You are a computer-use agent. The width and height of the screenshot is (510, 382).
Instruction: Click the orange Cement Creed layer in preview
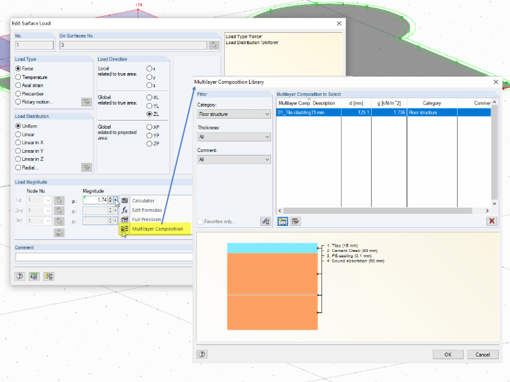point(272,274)
